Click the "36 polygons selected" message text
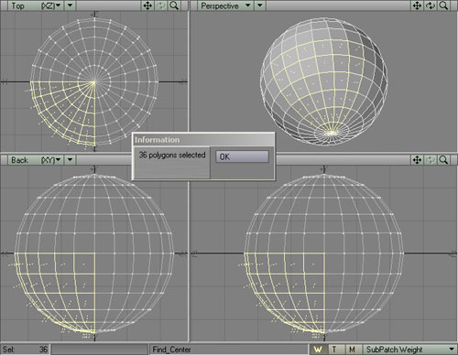 pos(172,155)
